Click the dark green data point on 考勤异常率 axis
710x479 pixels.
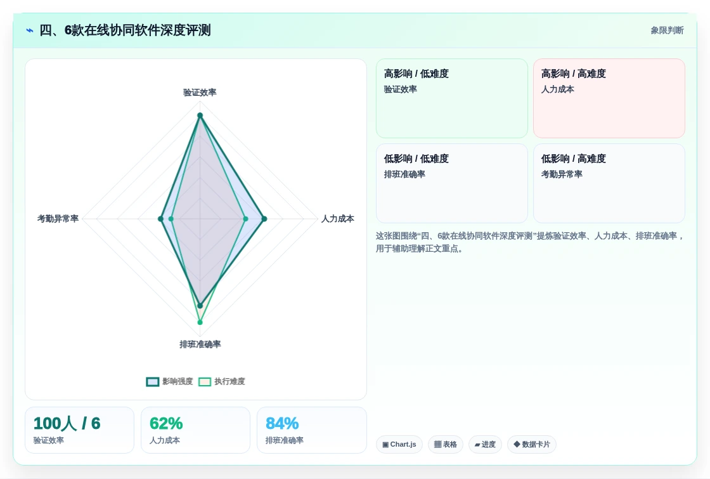[x=160, y=219]
